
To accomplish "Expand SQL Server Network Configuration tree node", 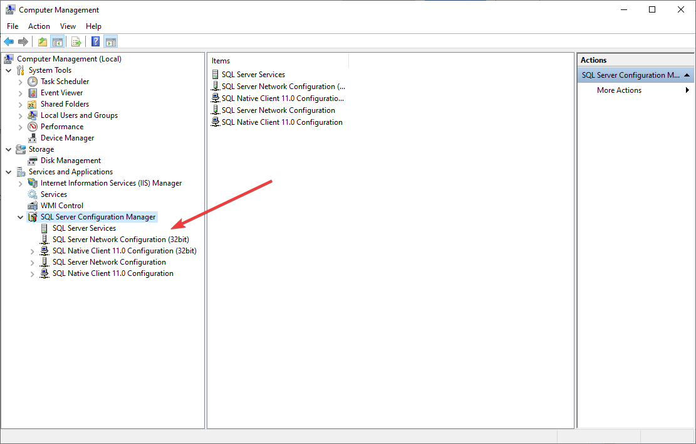I will point(32,263).
